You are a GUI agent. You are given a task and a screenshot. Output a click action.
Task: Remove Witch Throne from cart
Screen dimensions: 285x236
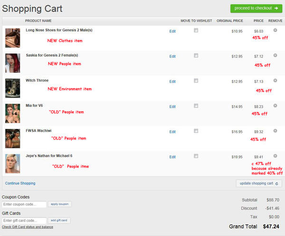[x=275, y=80]
